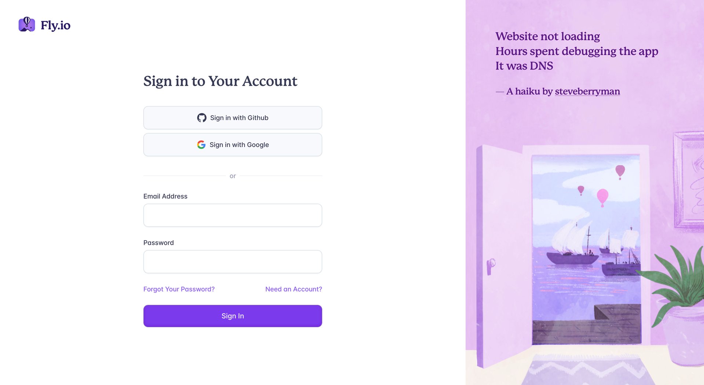Click the picture frame on the wall

[689, 179]
